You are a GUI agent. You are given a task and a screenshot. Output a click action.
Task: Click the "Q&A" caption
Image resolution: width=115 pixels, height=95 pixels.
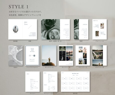coord(15,67)
